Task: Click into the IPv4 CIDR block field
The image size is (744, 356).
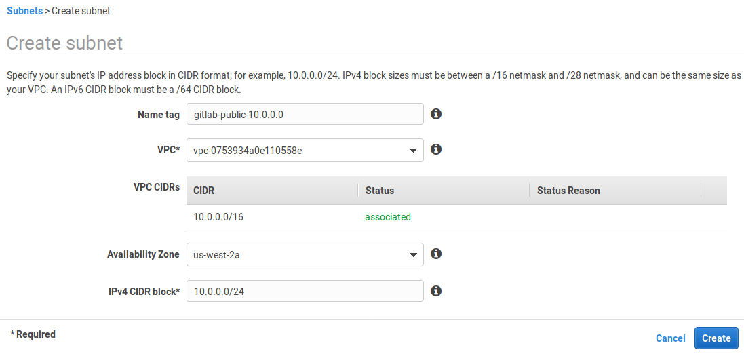Action: (x=305, y=292)
